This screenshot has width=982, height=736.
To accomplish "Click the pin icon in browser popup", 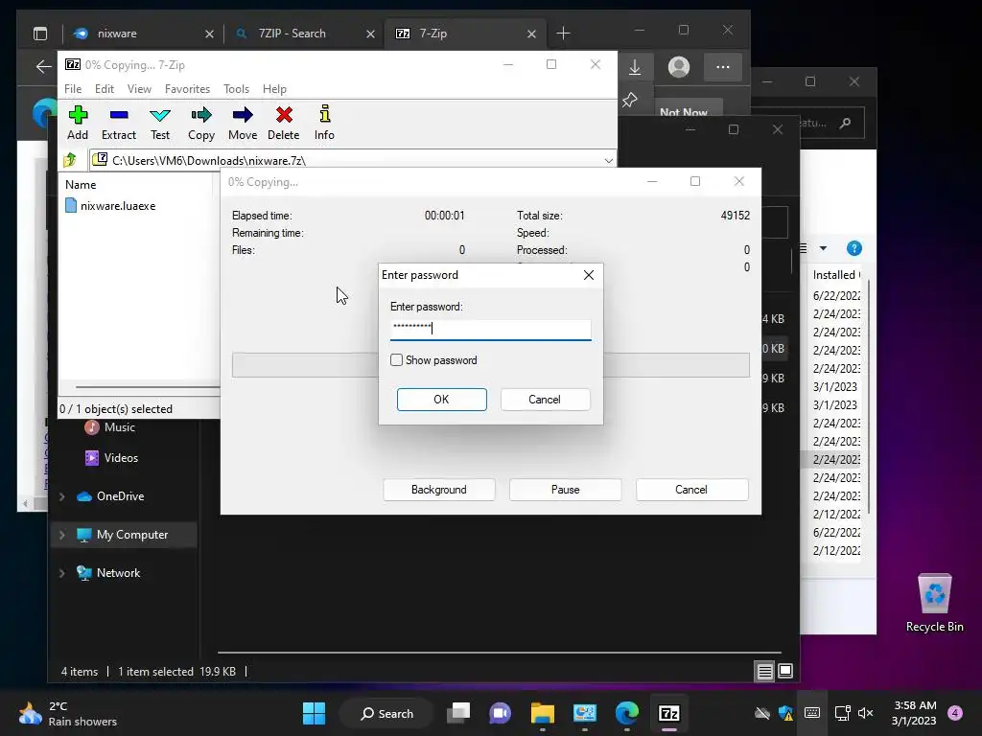I will 629,100.
